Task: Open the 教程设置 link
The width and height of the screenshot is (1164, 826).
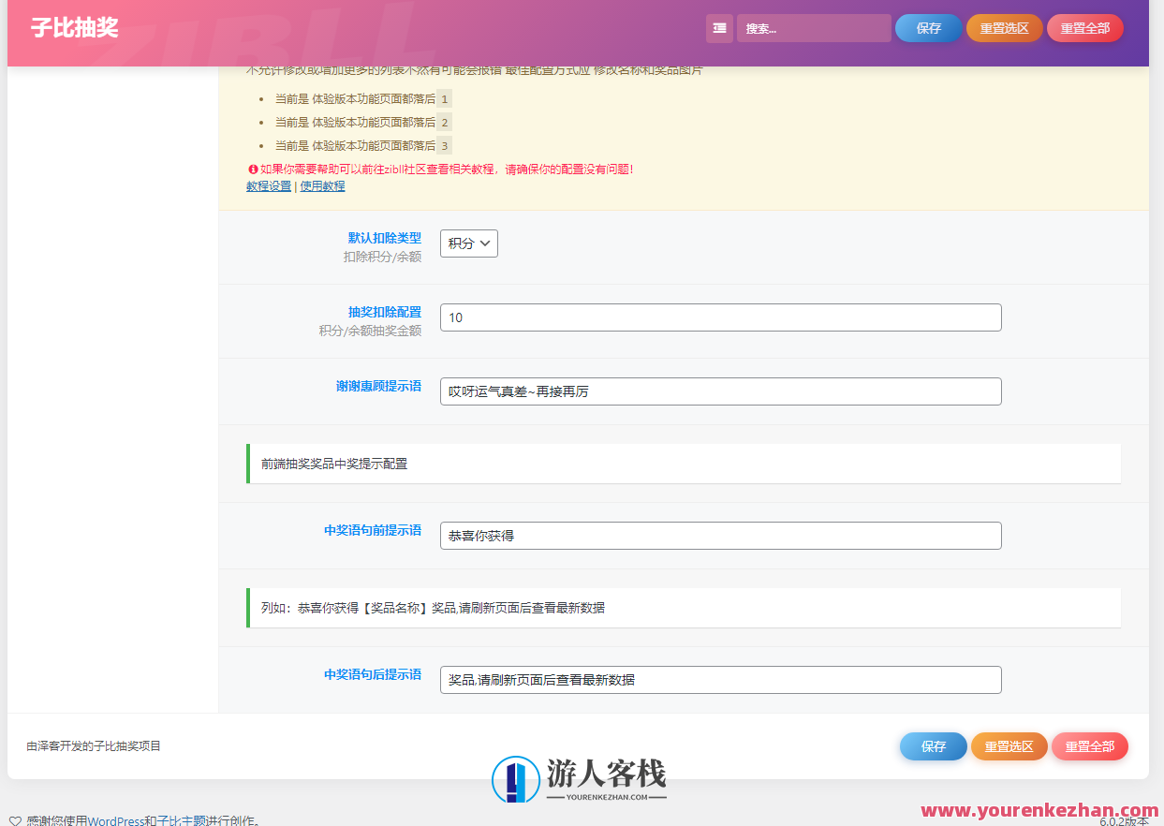Action: 268,185
